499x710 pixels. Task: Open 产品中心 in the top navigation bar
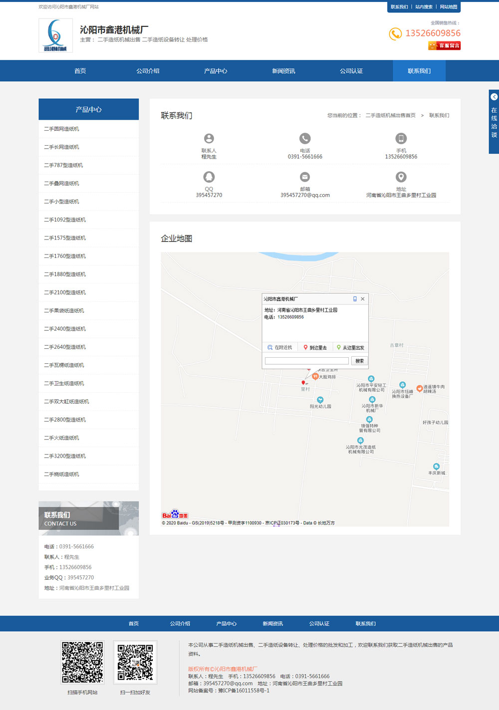pyautogui.click(x=216, y=71)
